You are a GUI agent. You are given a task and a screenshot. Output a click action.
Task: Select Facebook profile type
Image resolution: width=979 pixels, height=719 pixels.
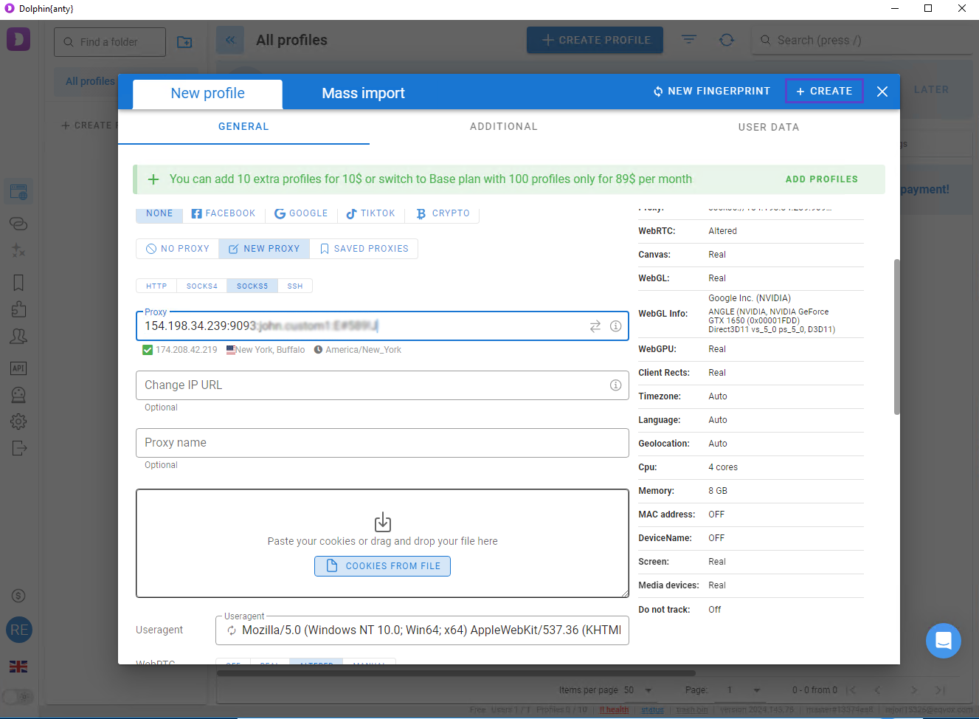click(x=224, y=213)
